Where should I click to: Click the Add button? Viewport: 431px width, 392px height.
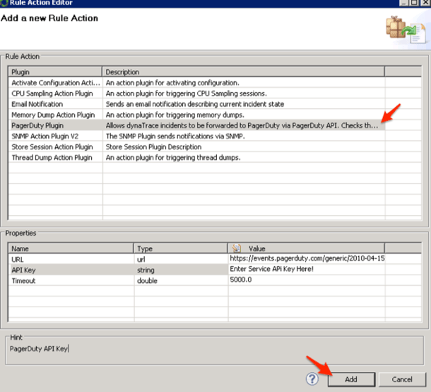pyautogui.click(x=350, y=379)
